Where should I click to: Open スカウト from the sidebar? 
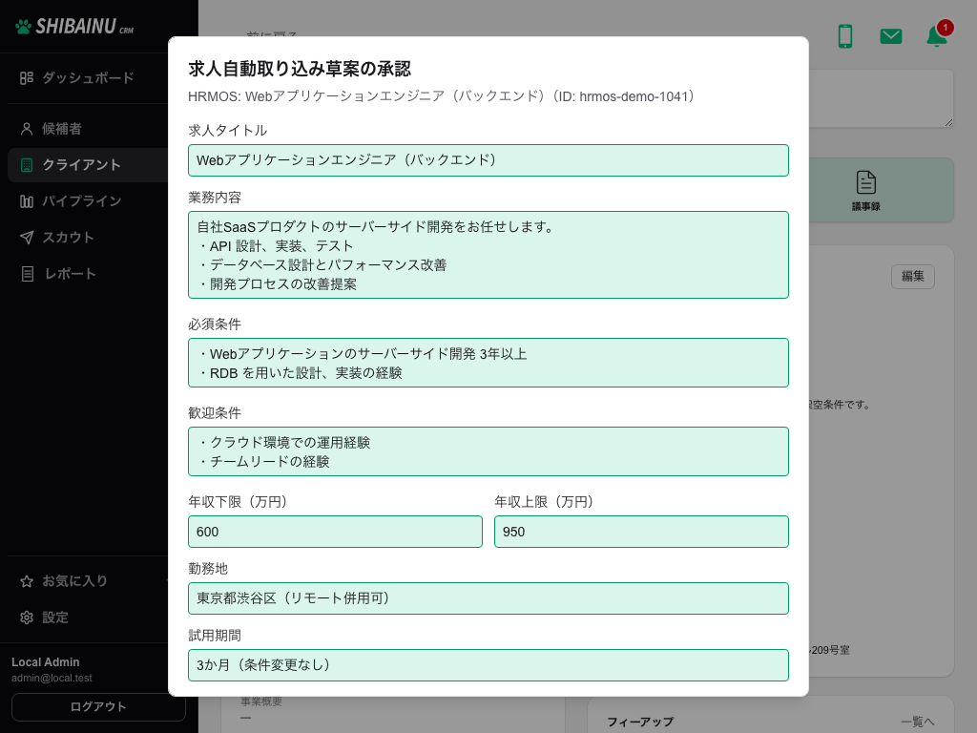[87, 238]
